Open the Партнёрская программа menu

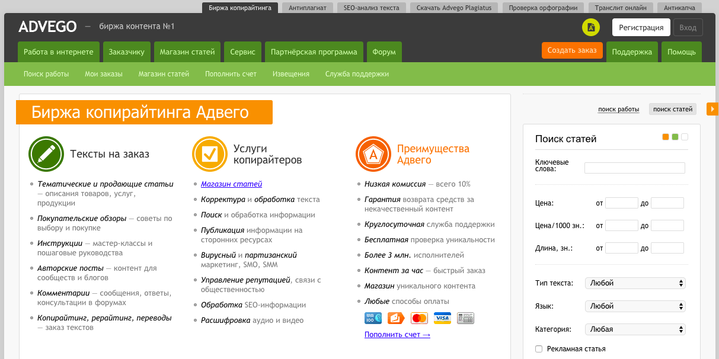314,52
